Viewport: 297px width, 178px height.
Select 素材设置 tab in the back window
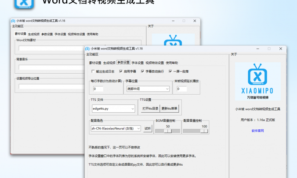21,34
